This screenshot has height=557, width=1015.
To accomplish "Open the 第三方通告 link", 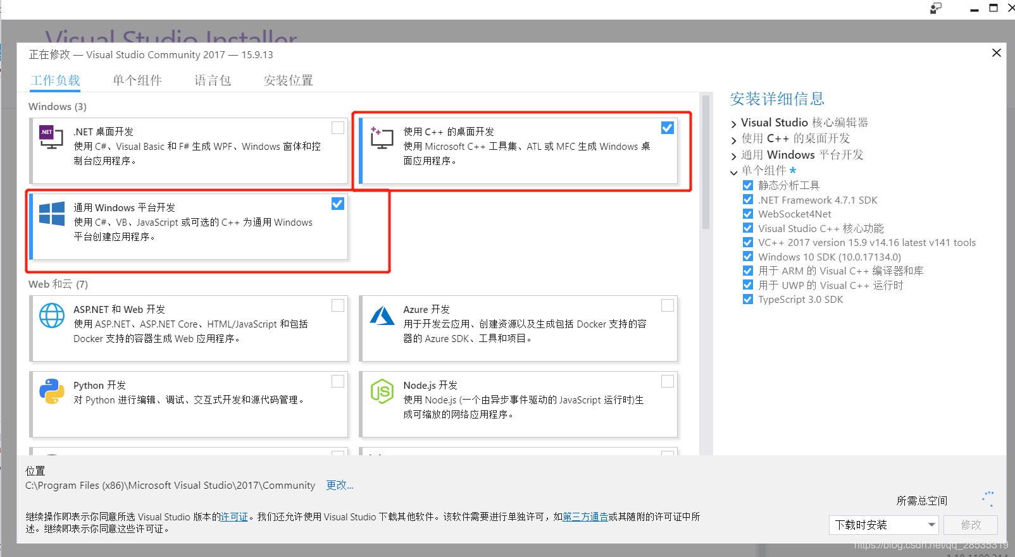I will [x=585, y=517].
